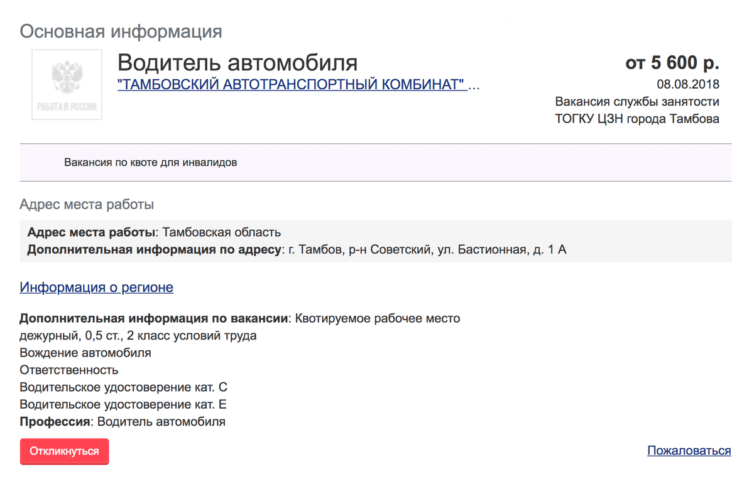Screen dimensions: 754x501
Task: Click the Вождение автомобиля skill line
Action: [x=85, y=353]
